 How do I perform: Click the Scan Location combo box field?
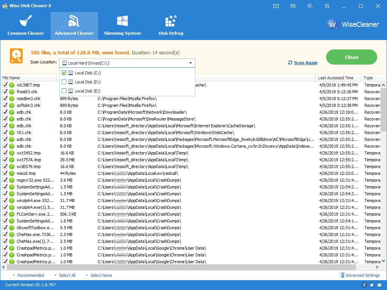(x=127, y=63)
